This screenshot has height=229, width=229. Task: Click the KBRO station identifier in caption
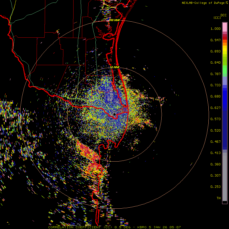tap(142, 227)
